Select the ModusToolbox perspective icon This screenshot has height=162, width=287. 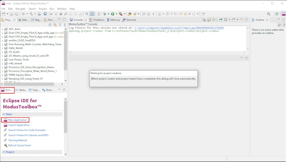coord(284,14)
